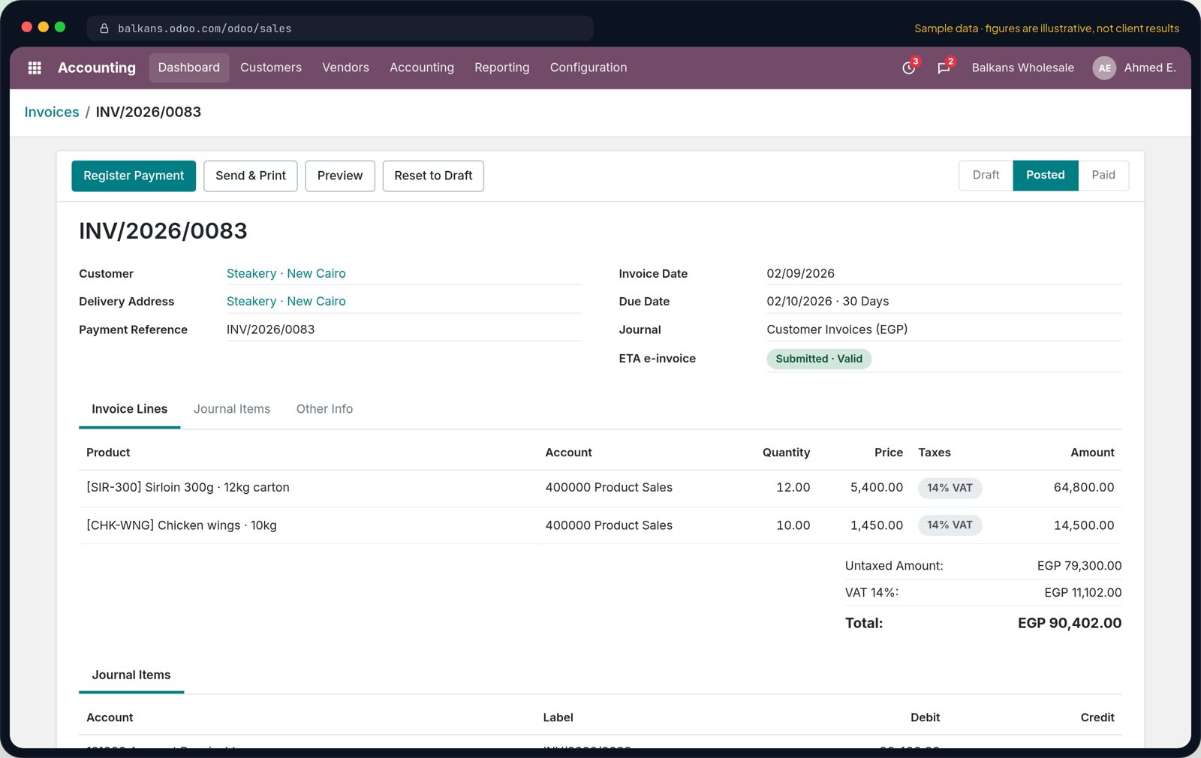Screen dimensions: 1201x758
Task: Open the activities clock icon
Action: (x=909, y=68)
